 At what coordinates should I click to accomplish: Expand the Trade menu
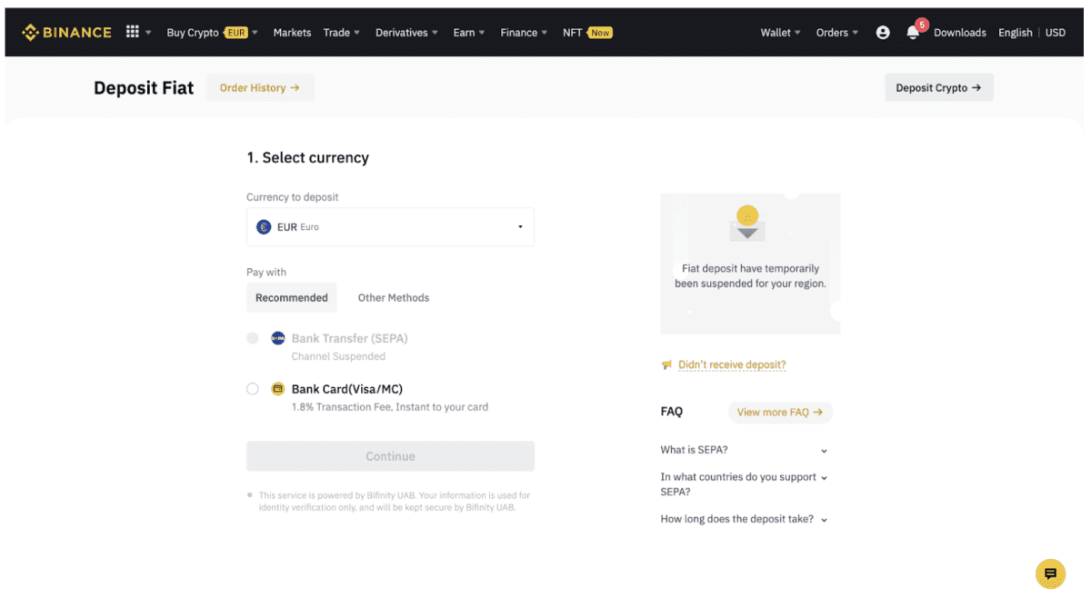click(342, 32)
